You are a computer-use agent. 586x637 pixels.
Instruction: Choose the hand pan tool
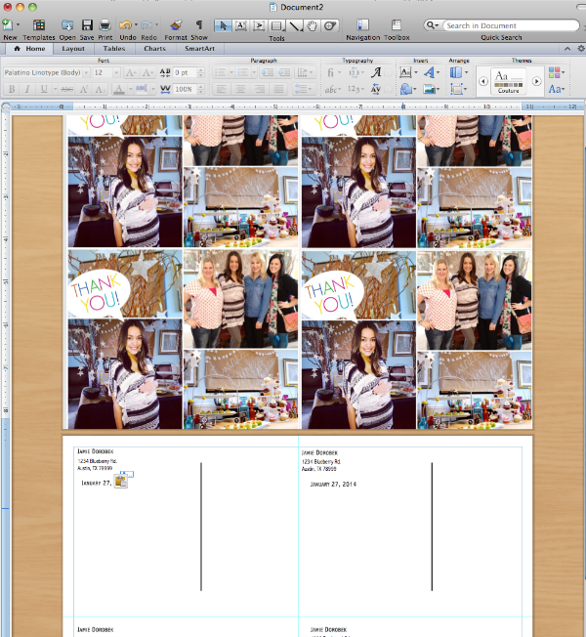(313, 25)
